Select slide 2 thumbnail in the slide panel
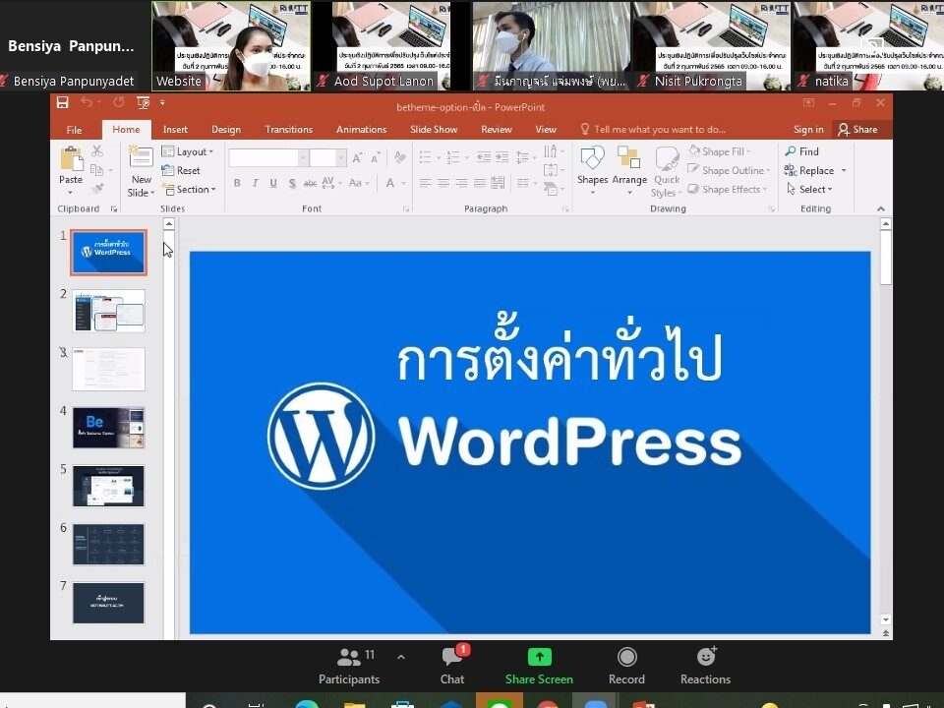 [x=109, y=311]
